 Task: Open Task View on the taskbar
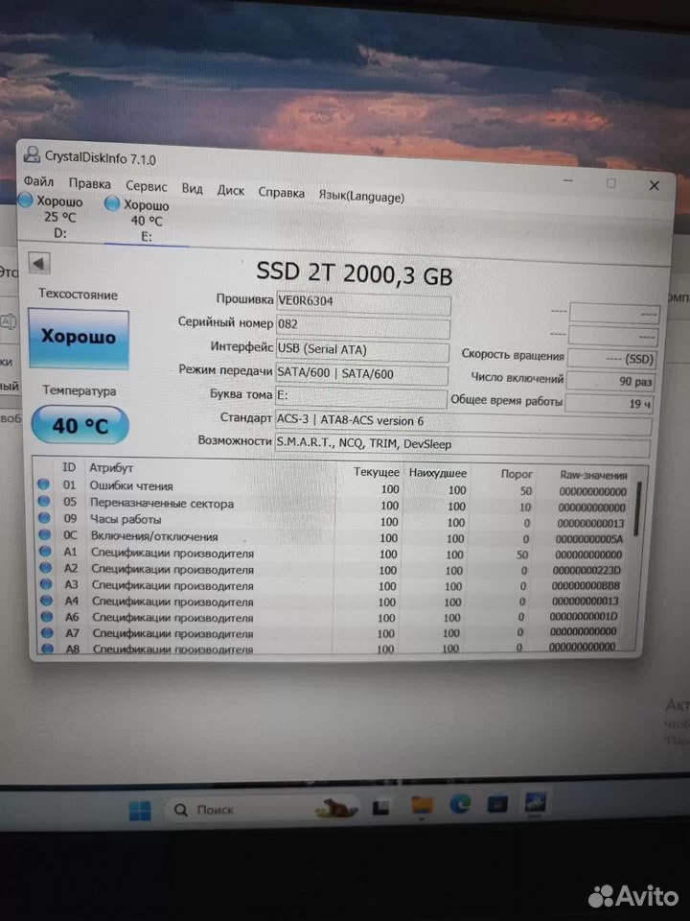[380, 808]
